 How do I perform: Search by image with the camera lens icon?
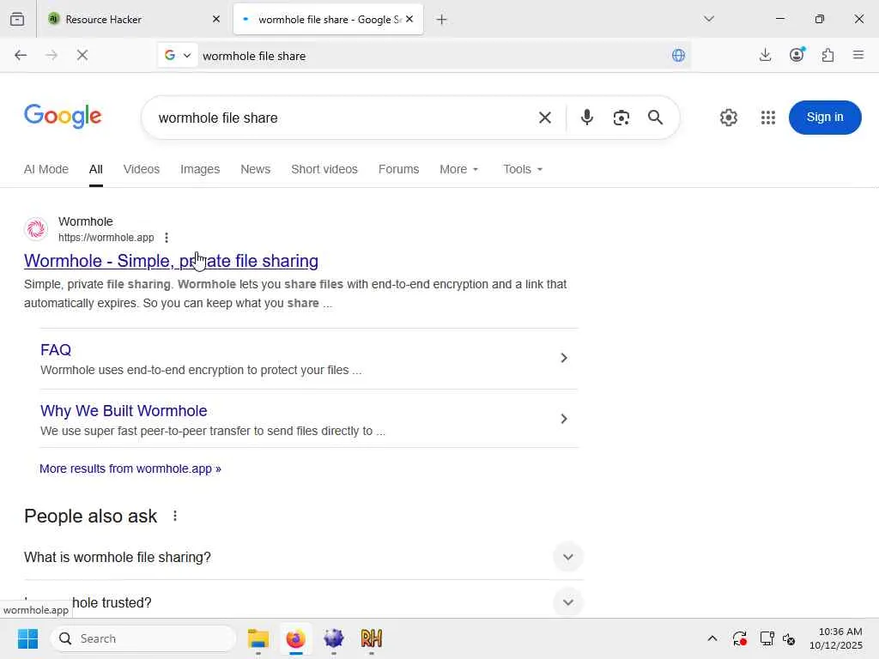pos(621,118)
